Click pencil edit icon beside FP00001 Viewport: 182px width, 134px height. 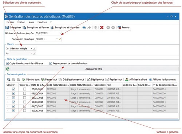tap(60, 39)
